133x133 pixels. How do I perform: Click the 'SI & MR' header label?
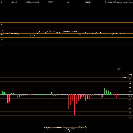pyautogui.click(x=14, y=2)
